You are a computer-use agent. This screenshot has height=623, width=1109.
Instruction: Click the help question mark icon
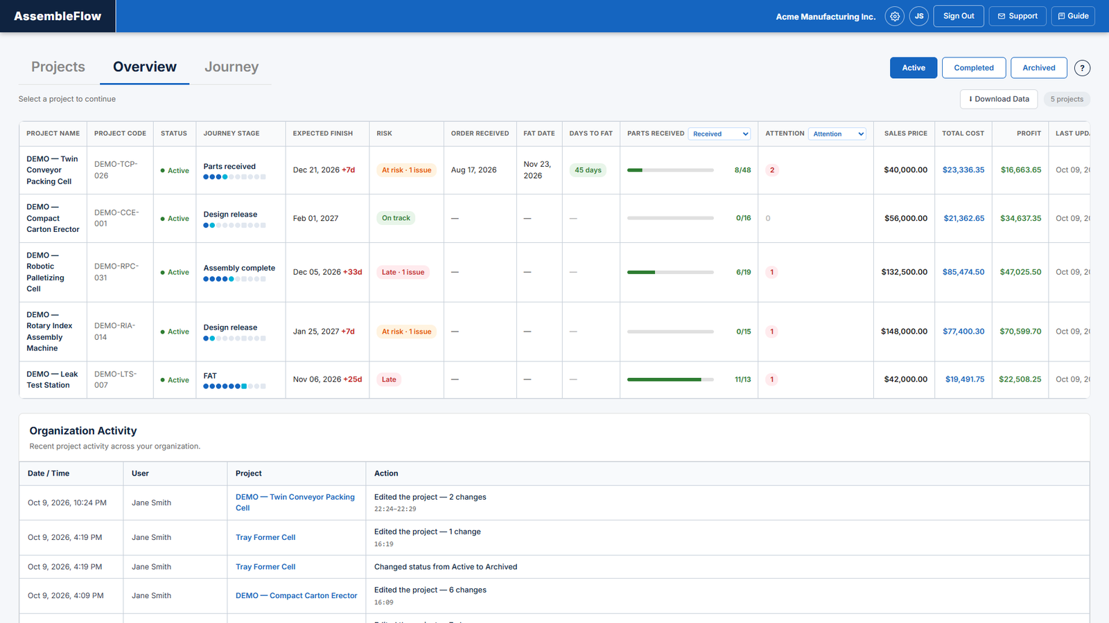[1082, 68]
